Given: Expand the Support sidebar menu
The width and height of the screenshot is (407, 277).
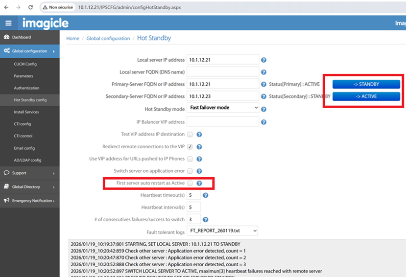Looking at the screenshot, I should tap(29, 173).
